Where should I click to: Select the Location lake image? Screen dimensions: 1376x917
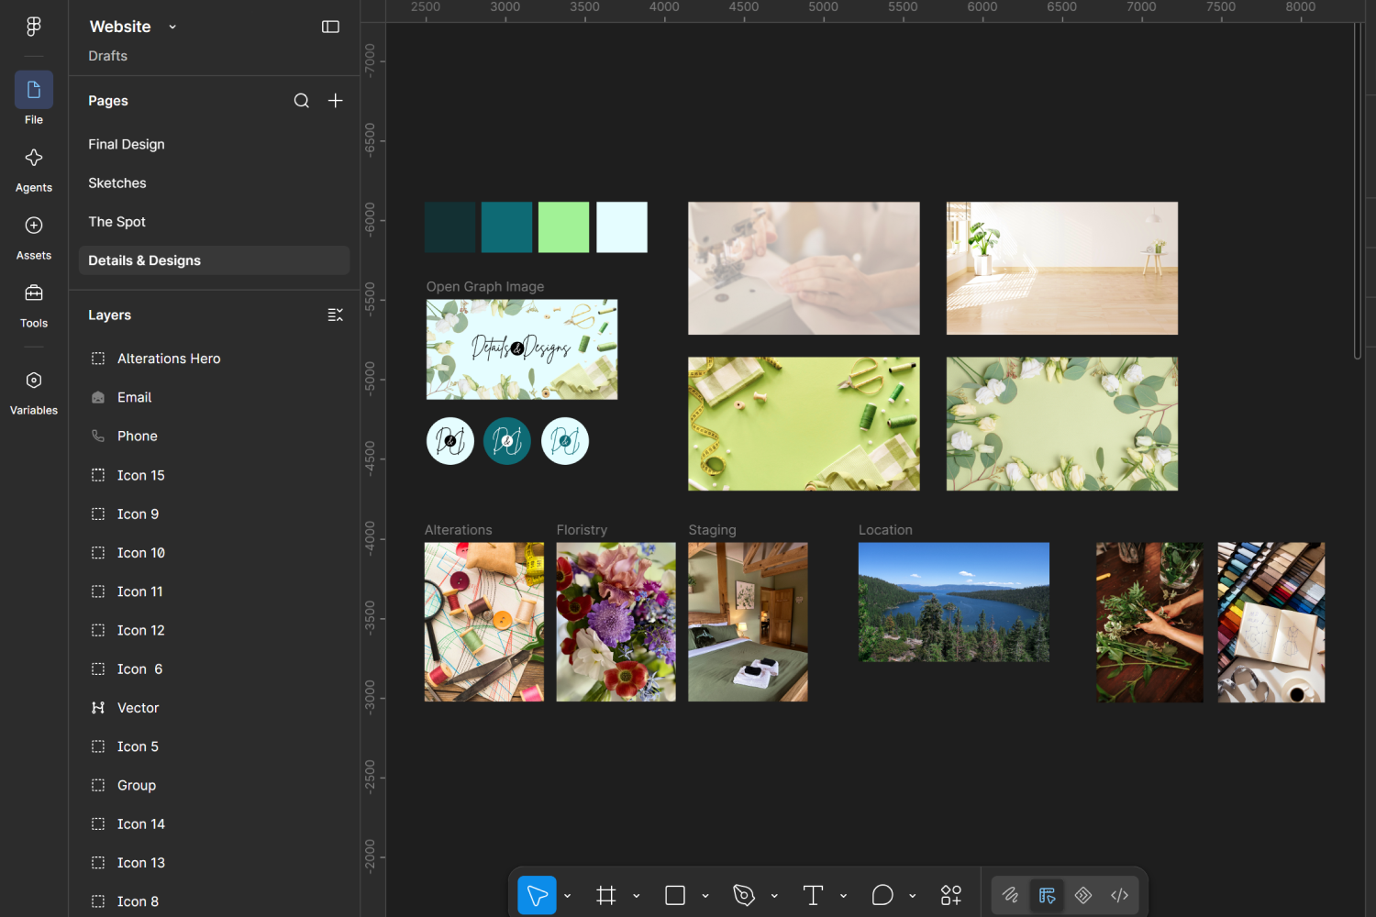[954, 602]
